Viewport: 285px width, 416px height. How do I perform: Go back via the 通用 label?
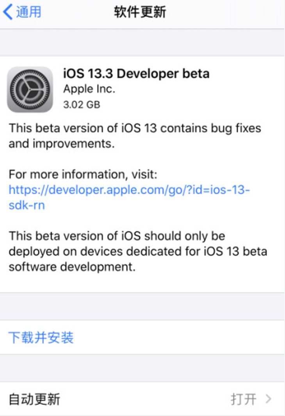coord(28,12)
